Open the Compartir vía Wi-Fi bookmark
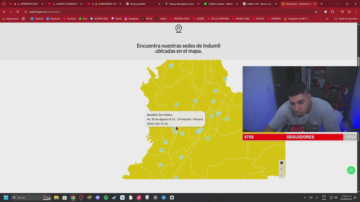360x202 pixels. click(295, 19)
